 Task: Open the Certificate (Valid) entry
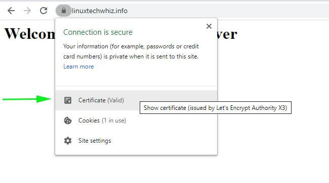pyautogui.click(x=136, y=100)
